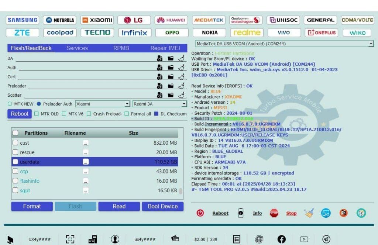Open file picker for otp partition

pyautogui.click(x=86, y=171)
